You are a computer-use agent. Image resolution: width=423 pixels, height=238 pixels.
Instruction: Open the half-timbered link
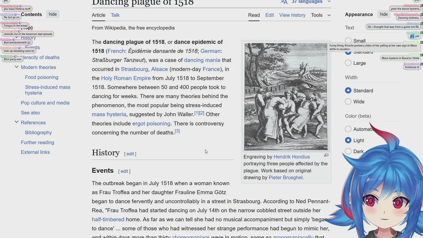point(108,219)
